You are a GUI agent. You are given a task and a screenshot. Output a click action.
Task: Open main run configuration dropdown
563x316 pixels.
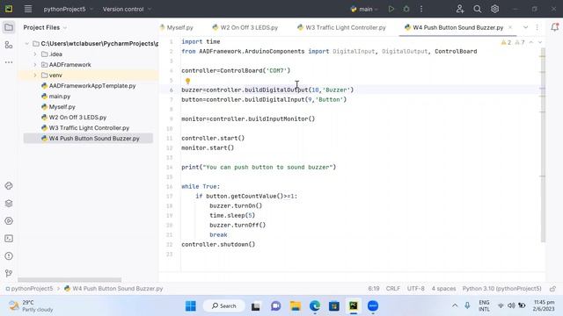click(364, 9)
